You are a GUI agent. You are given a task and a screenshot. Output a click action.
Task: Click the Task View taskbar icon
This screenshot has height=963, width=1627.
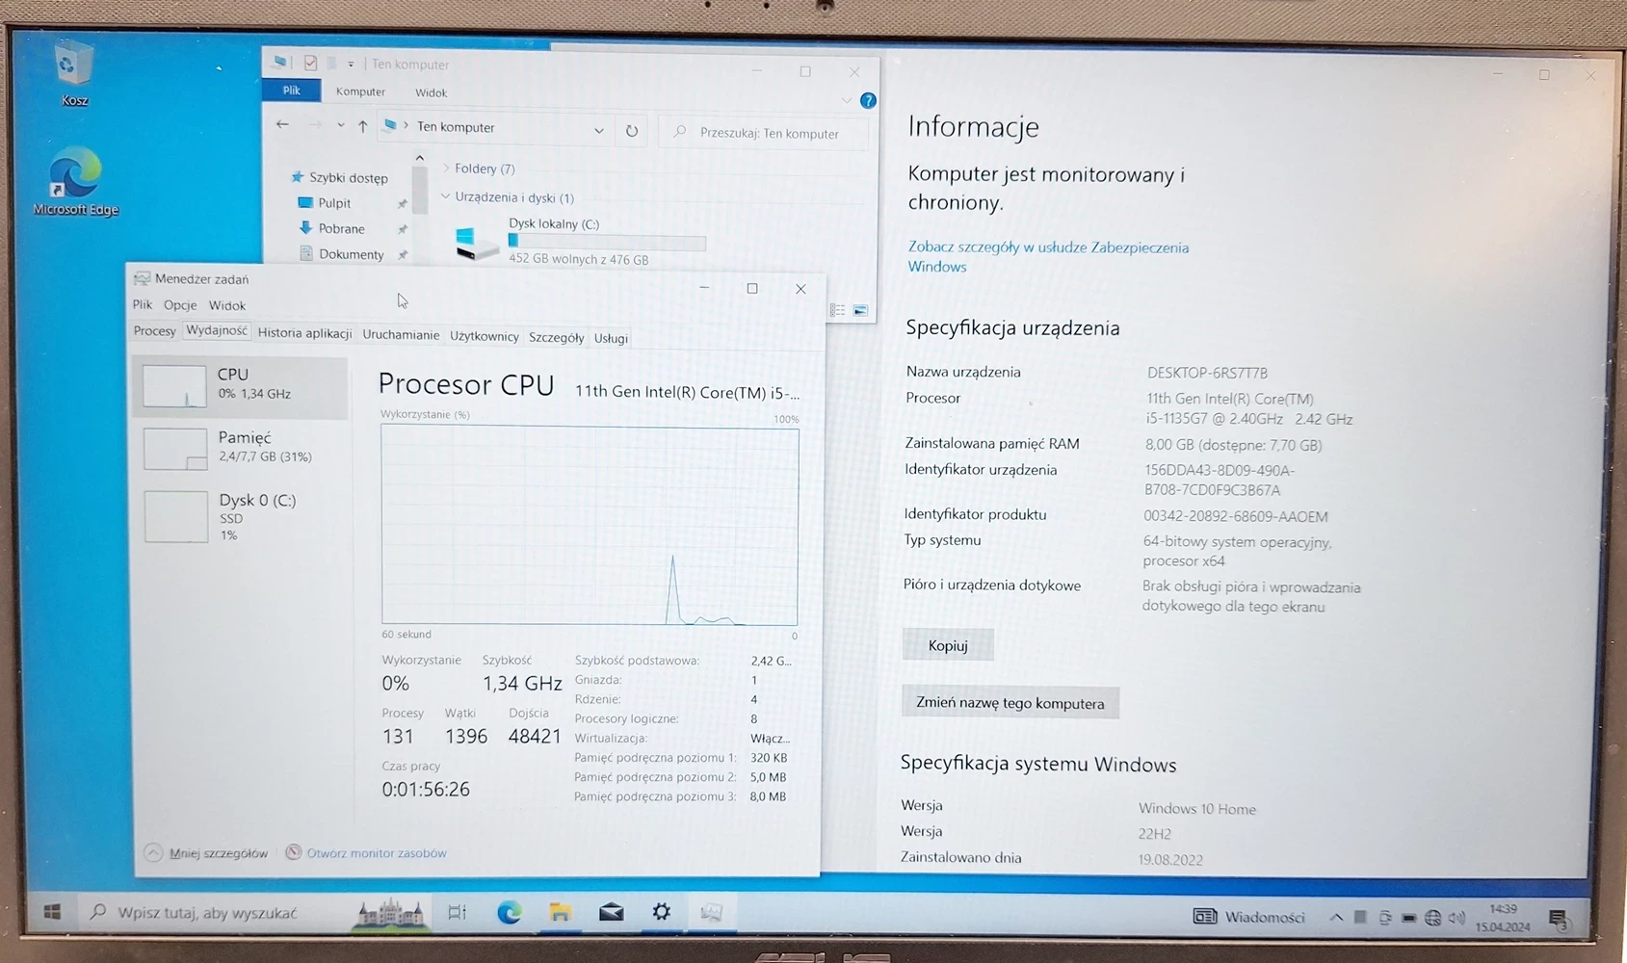click(458, 912)
